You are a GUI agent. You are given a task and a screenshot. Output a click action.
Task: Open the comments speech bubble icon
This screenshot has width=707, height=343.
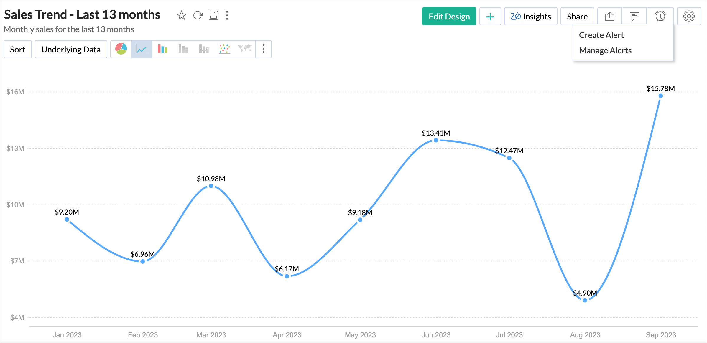click(x=634, y=17)
